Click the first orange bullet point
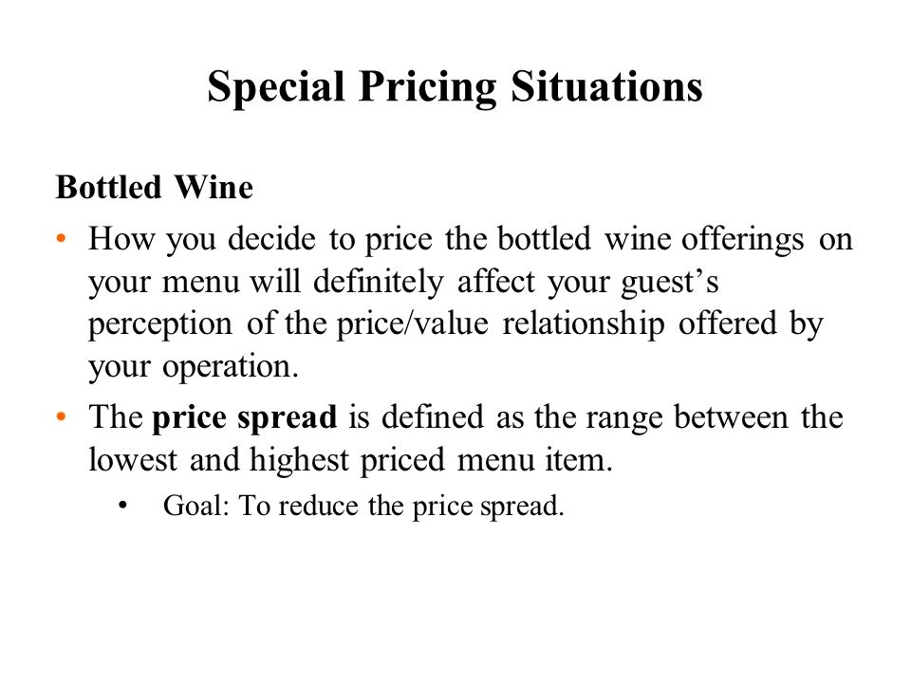Viewport: 911px width, 683px height. click(62, 238)
